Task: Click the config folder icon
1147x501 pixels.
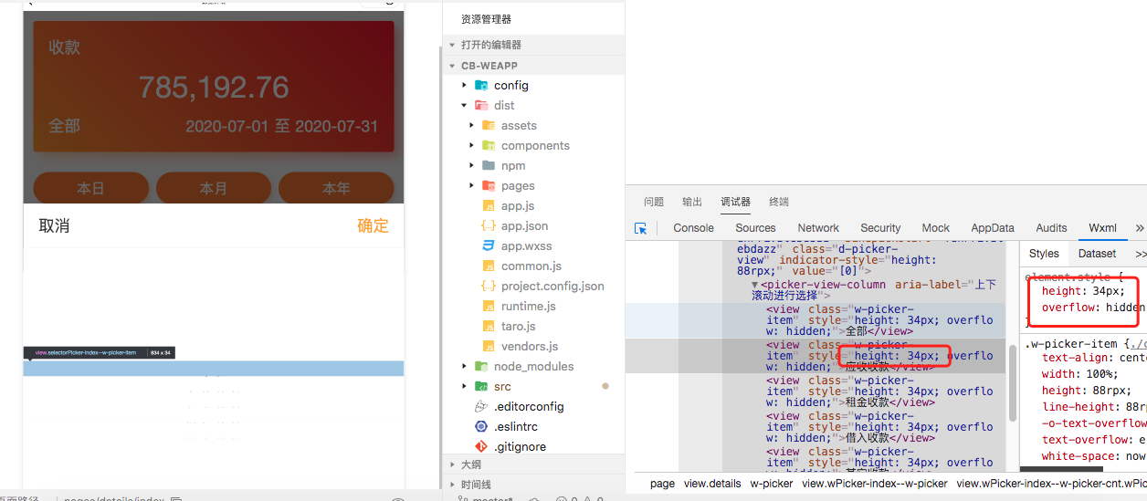Action: click(x=481, y=85)
